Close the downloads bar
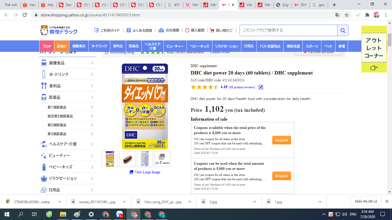This screenshot has height=220, width=392. [x=387, y=201]
